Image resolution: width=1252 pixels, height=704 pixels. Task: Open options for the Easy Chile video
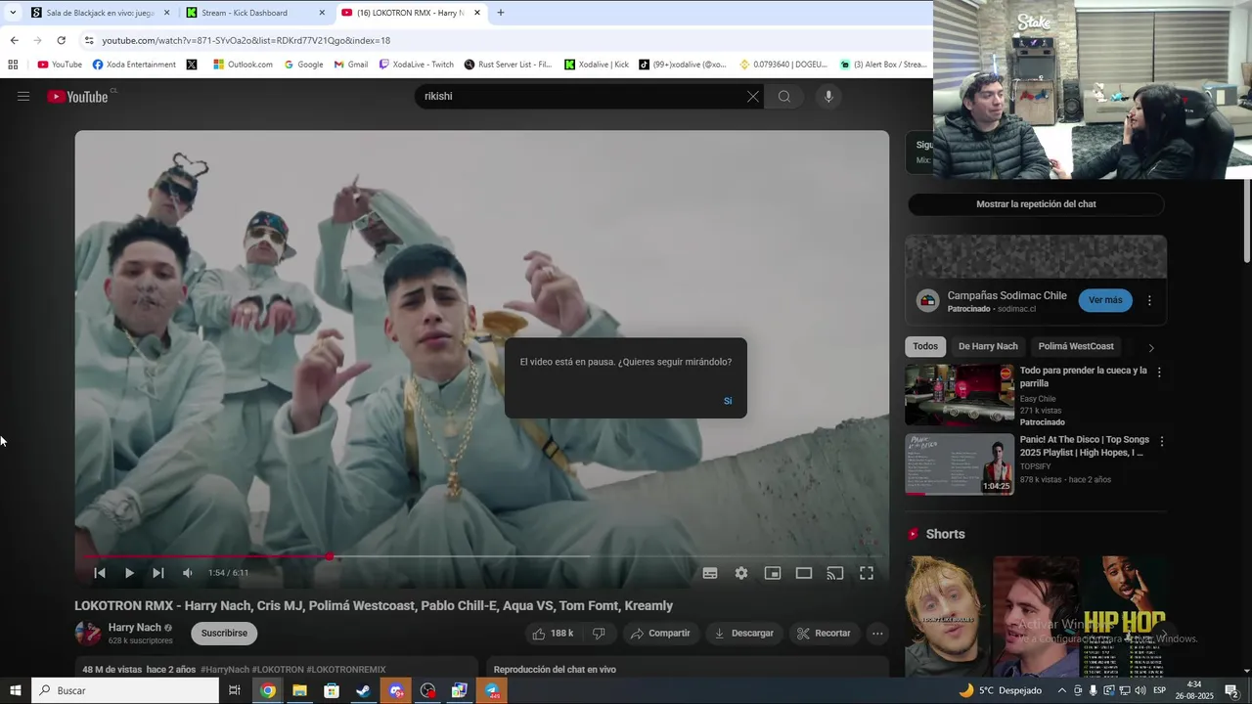point(1159,373)
